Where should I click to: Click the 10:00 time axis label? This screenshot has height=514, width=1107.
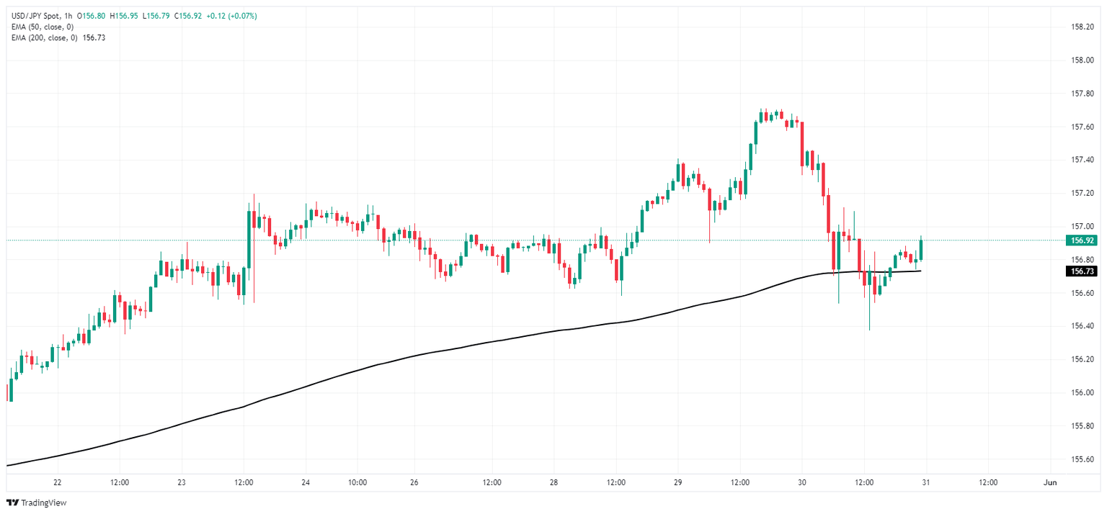point(357,482)
